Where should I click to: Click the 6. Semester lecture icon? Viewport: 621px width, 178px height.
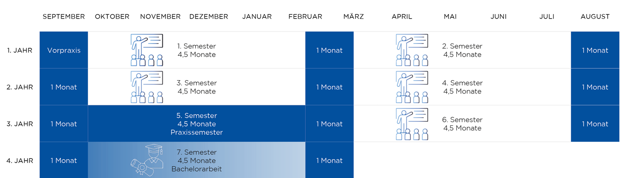point(412,124)
